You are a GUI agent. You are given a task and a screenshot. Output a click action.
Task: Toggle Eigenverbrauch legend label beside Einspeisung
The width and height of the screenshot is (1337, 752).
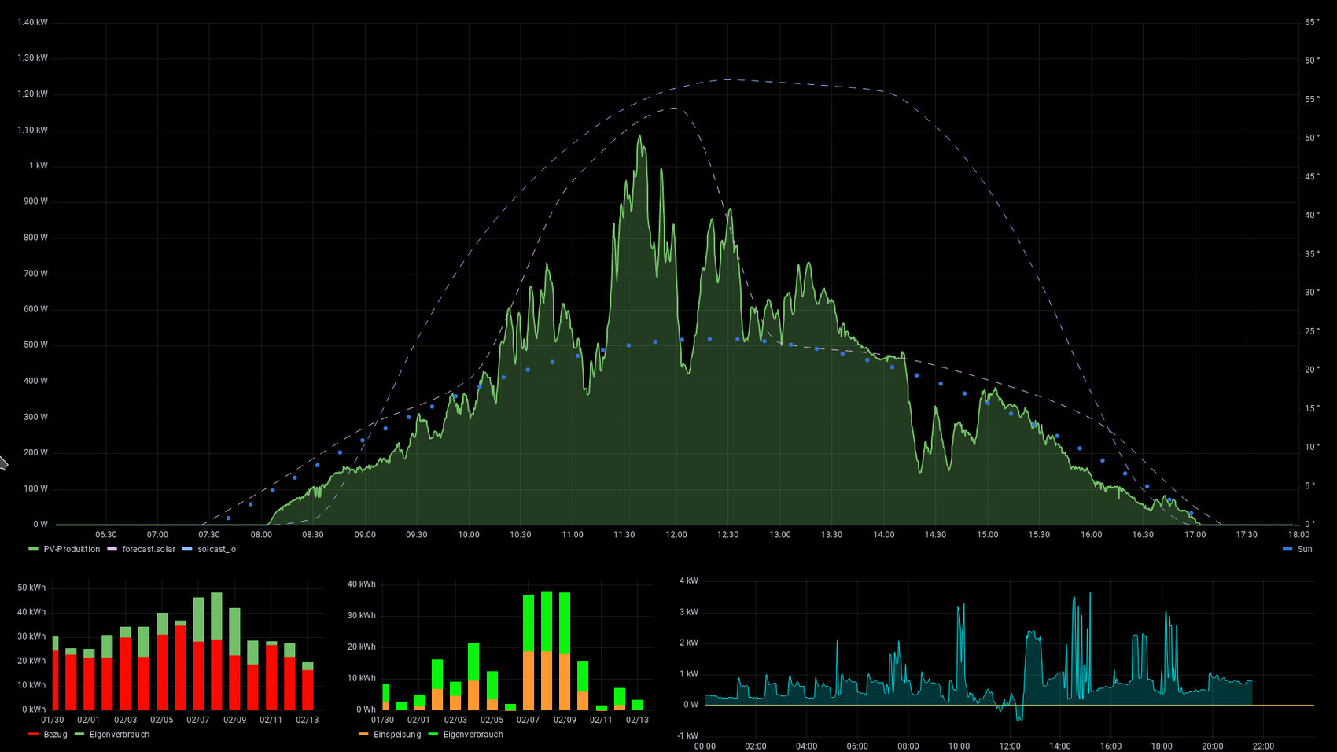473,735
